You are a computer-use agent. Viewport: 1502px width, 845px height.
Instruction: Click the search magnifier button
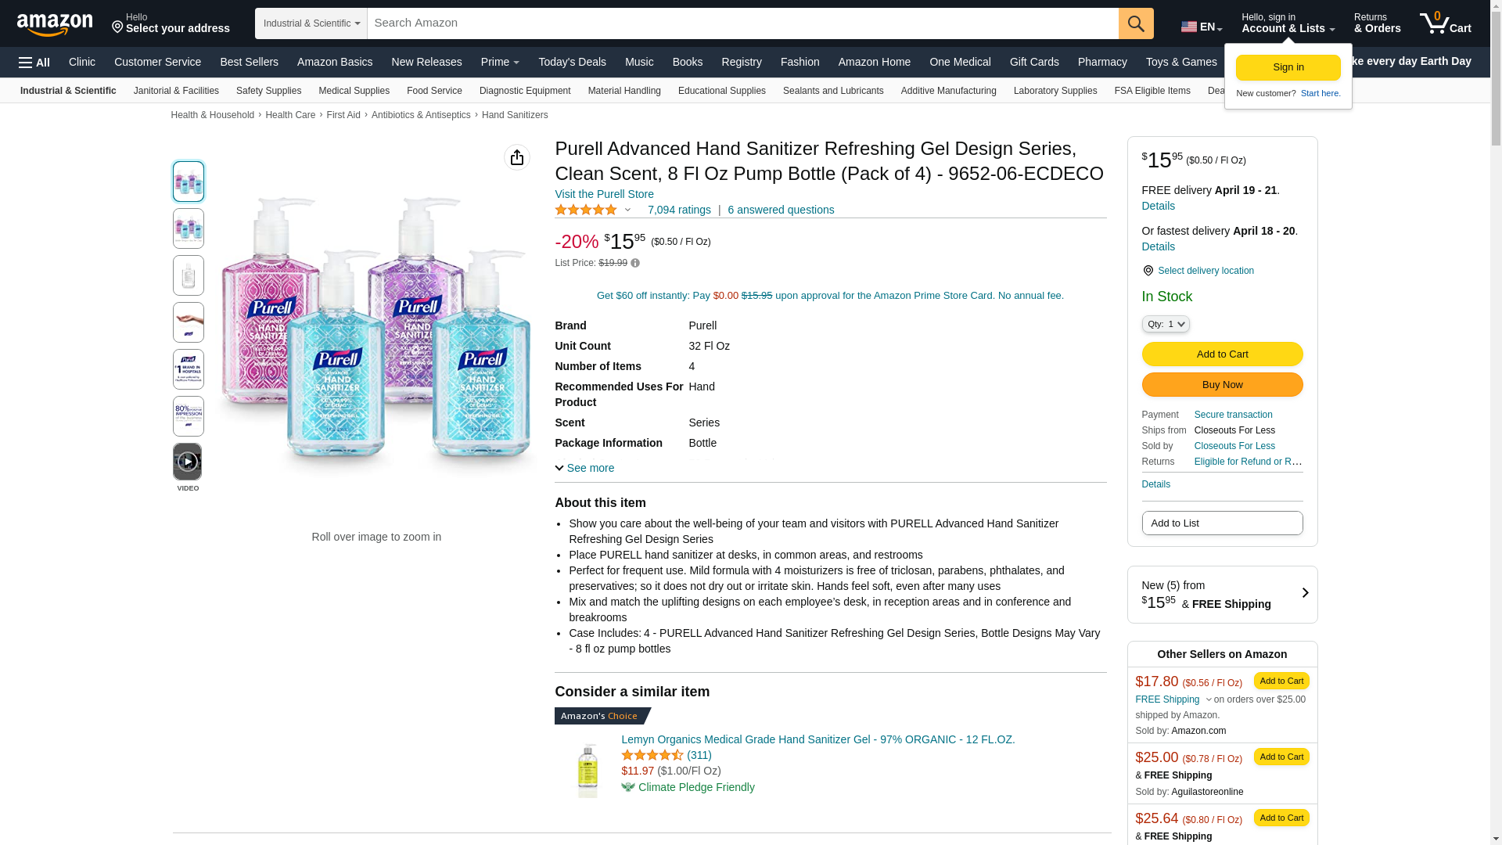(1136, 23)
